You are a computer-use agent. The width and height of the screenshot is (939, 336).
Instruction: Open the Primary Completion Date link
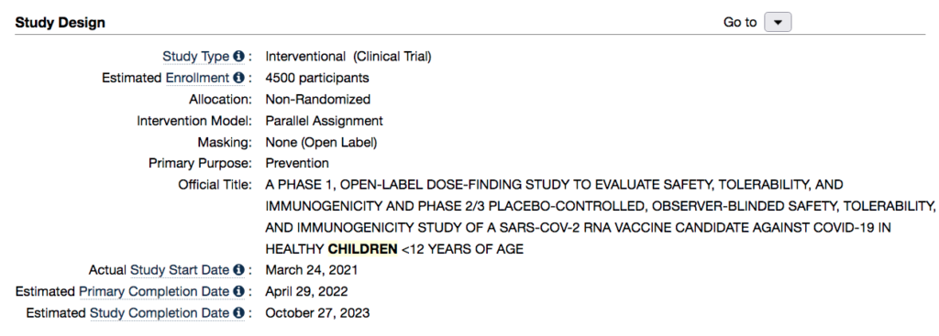coord(154,292)
